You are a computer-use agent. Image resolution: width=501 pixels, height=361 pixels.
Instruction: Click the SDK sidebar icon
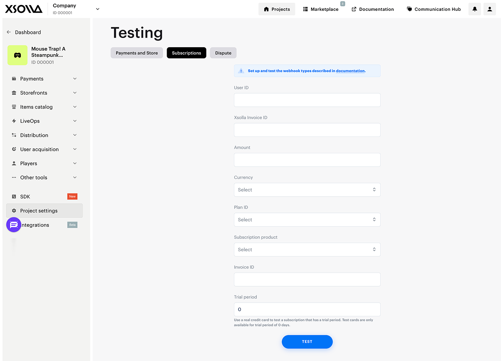(14, 197)
